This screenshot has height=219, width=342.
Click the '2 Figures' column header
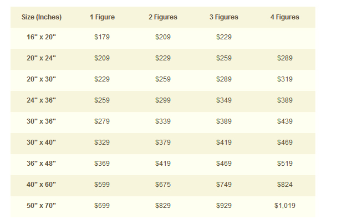coord(163,17)
